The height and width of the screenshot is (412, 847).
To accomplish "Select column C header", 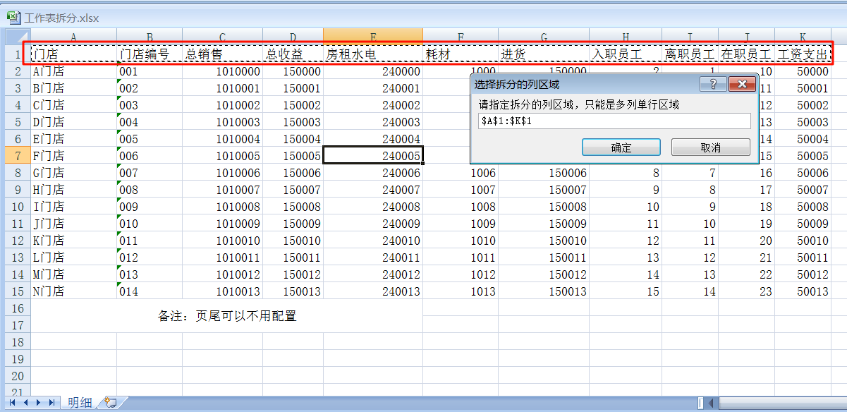I will (x=222, y=35).
